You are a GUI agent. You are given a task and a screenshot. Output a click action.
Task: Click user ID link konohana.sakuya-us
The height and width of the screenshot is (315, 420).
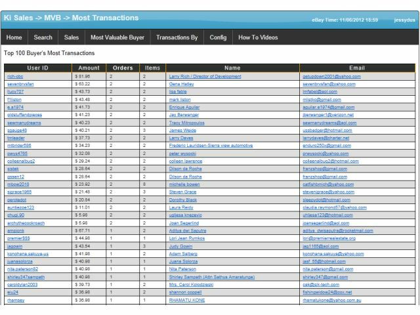tap(28, 253)
